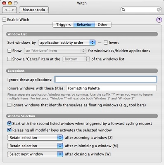Open the bottom position dropdown
This screenshot has width=164, height=165.
coord(76,59)
